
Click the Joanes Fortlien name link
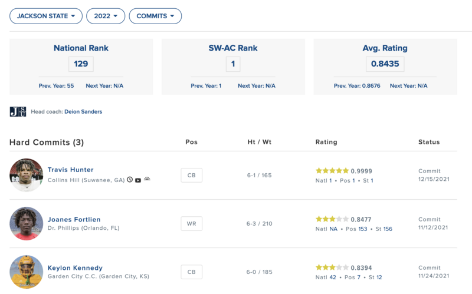point(75,219)
